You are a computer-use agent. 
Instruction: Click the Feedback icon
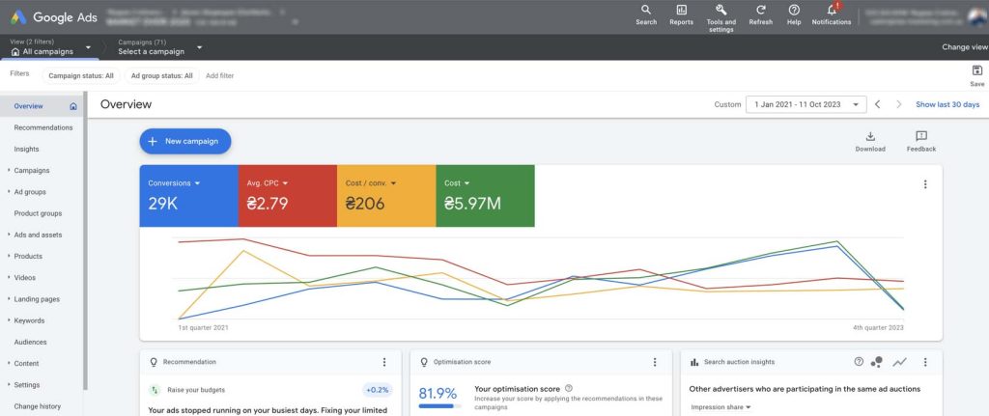pyautogui.click(x=920, y=137)
